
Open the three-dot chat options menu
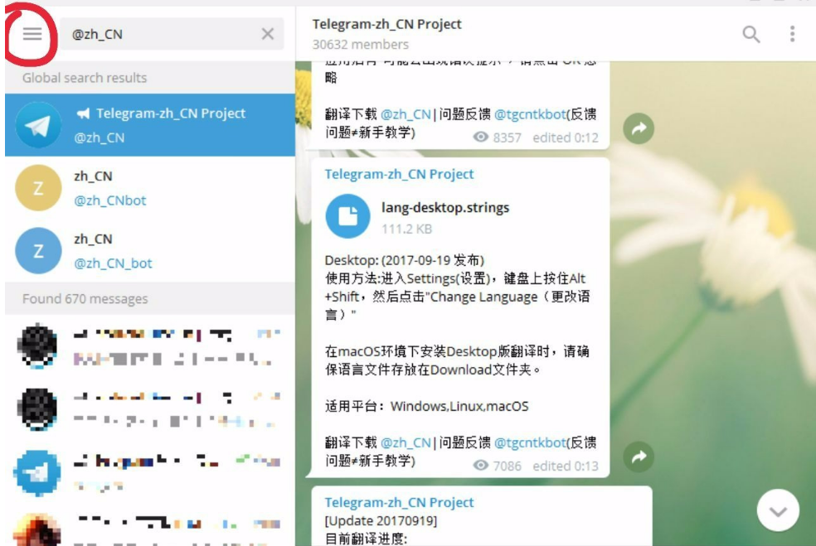(x=792, y=34)
